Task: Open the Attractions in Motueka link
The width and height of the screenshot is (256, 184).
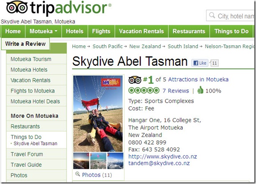Action: click(x=198, y=80)
